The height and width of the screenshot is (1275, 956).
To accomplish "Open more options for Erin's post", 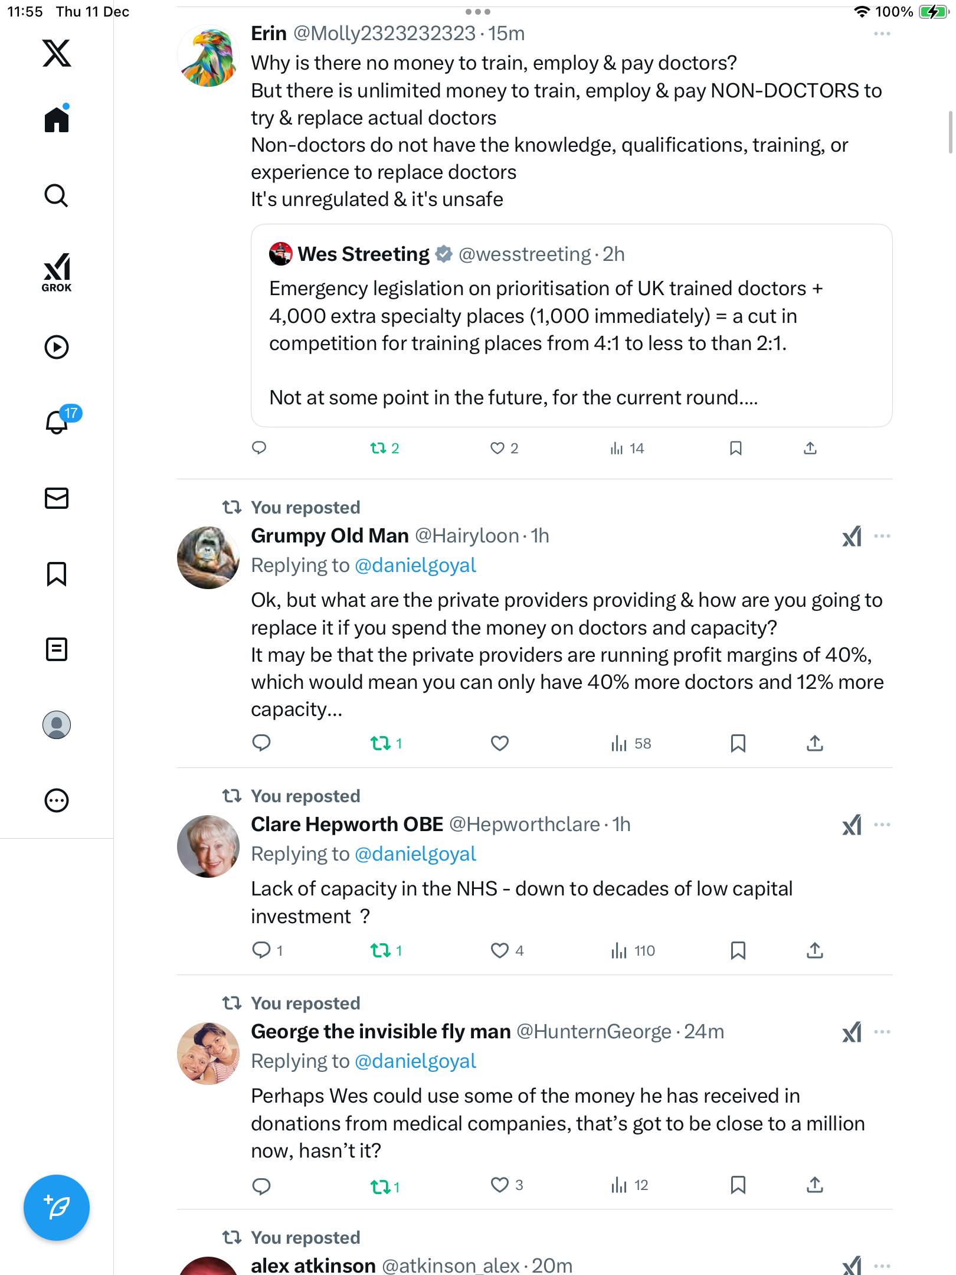I will pyautogui.click(x=882, y=34).
